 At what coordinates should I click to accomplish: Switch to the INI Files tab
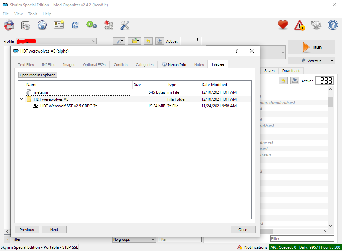coord(48,65)
